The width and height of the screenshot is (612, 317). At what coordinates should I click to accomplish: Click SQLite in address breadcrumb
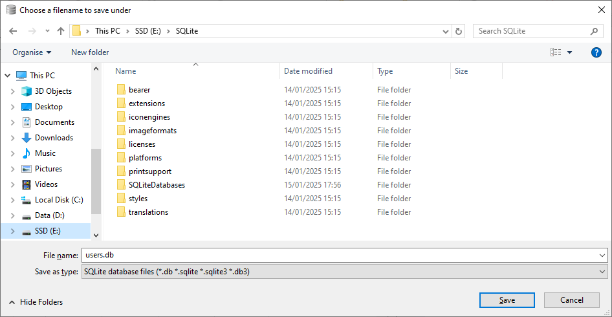pos(187,31)
